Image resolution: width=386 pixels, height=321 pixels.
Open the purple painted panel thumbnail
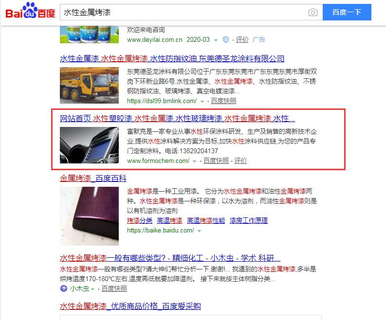(90, 216)
